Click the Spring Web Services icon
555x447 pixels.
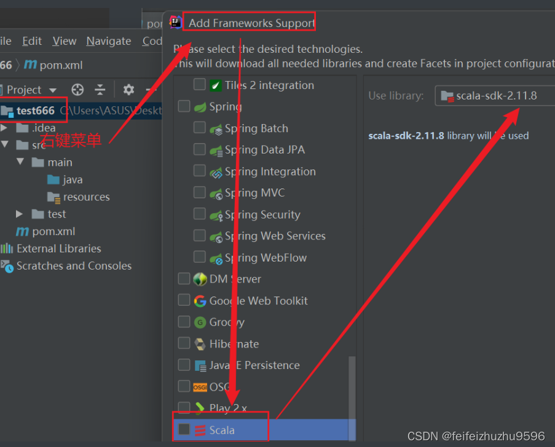[x=216, y=237]
